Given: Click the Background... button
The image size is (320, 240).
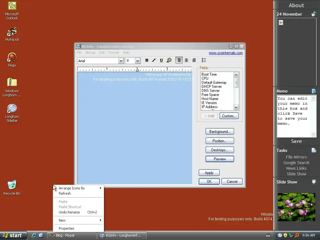Looking at the screenshot, I should point(220,132).
